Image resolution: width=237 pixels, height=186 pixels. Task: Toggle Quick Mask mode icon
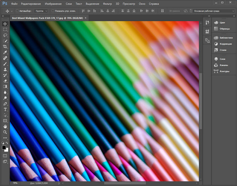coord(5,155)
